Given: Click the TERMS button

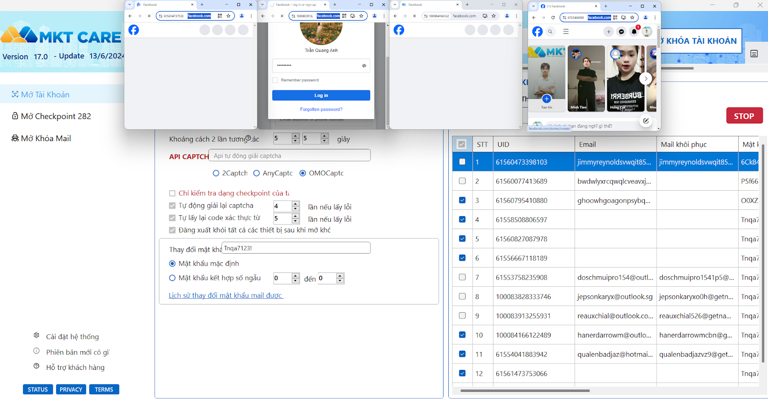Looking at the screenshot, I should pos(104,390).
